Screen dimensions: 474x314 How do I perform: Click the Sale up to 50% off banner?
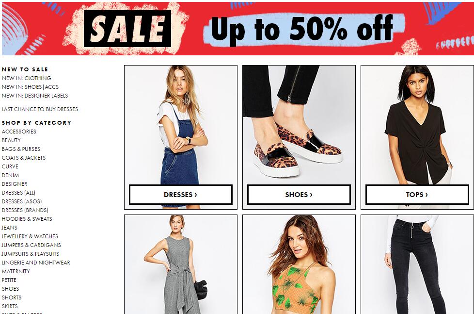pos(238,29)
